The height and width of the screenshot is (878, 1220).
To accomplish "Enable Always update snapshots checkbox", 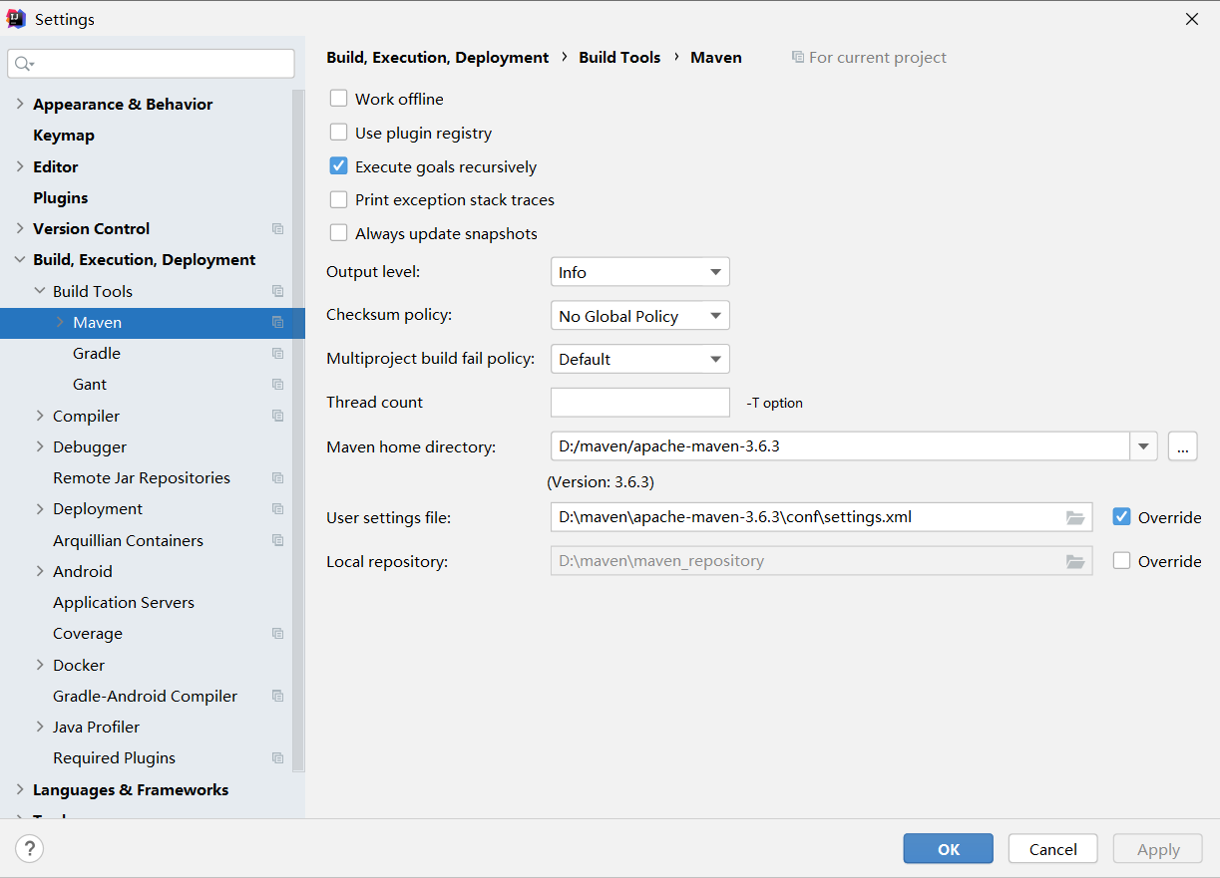I will tap(338, 233).
